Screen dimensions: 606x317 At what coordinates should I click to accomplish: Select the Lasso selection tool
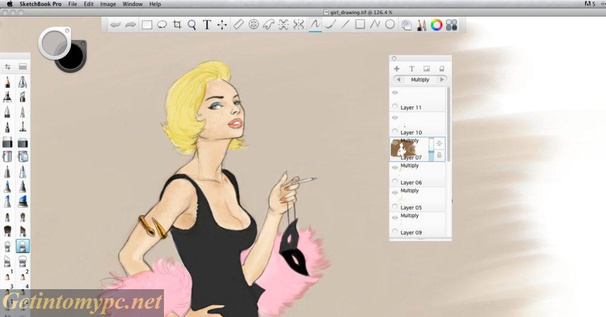[x=162, y=25]
